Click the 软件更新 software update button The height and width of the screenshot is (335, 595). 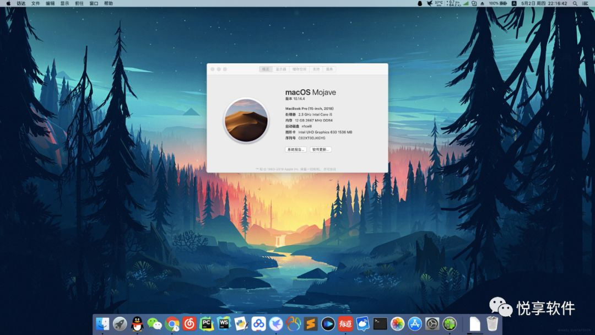pos(321,149)
